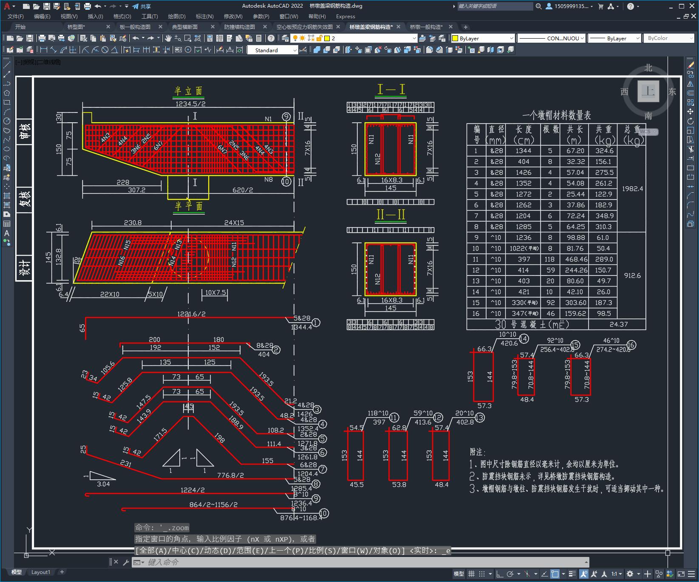699x582 pixels.
Task: Close the 桥墩盖梁钢筋构造* tab
Action: pyautogui.click(x=398, y=27)
